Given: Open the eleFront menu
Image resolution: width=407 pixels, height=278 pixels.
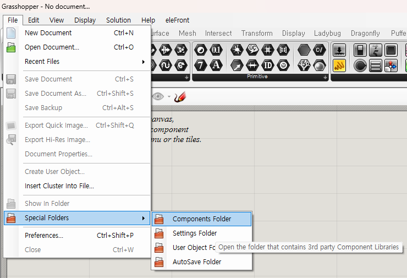Looking at the screenshot, I should tap(177, 20).
